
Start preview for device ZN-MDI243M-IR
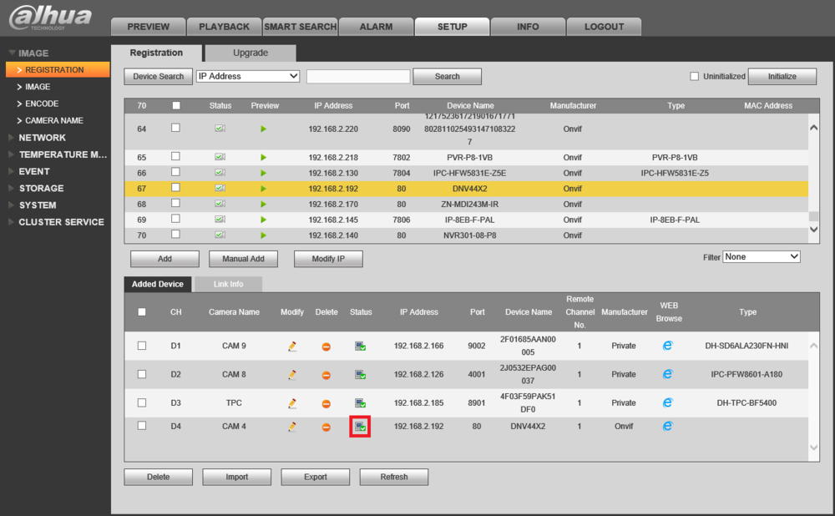click(263, 205)
